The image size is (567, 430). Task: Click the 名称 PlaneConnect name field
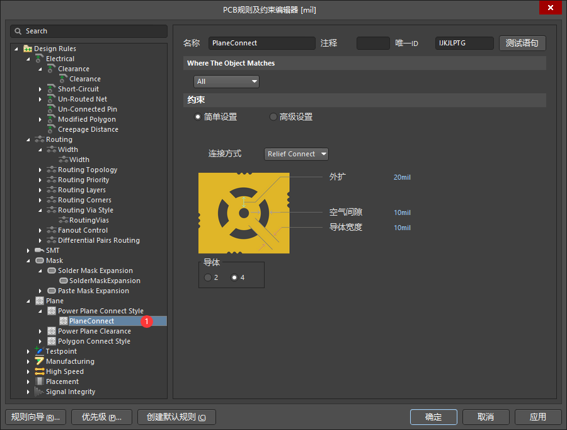(x=262, y=43)
